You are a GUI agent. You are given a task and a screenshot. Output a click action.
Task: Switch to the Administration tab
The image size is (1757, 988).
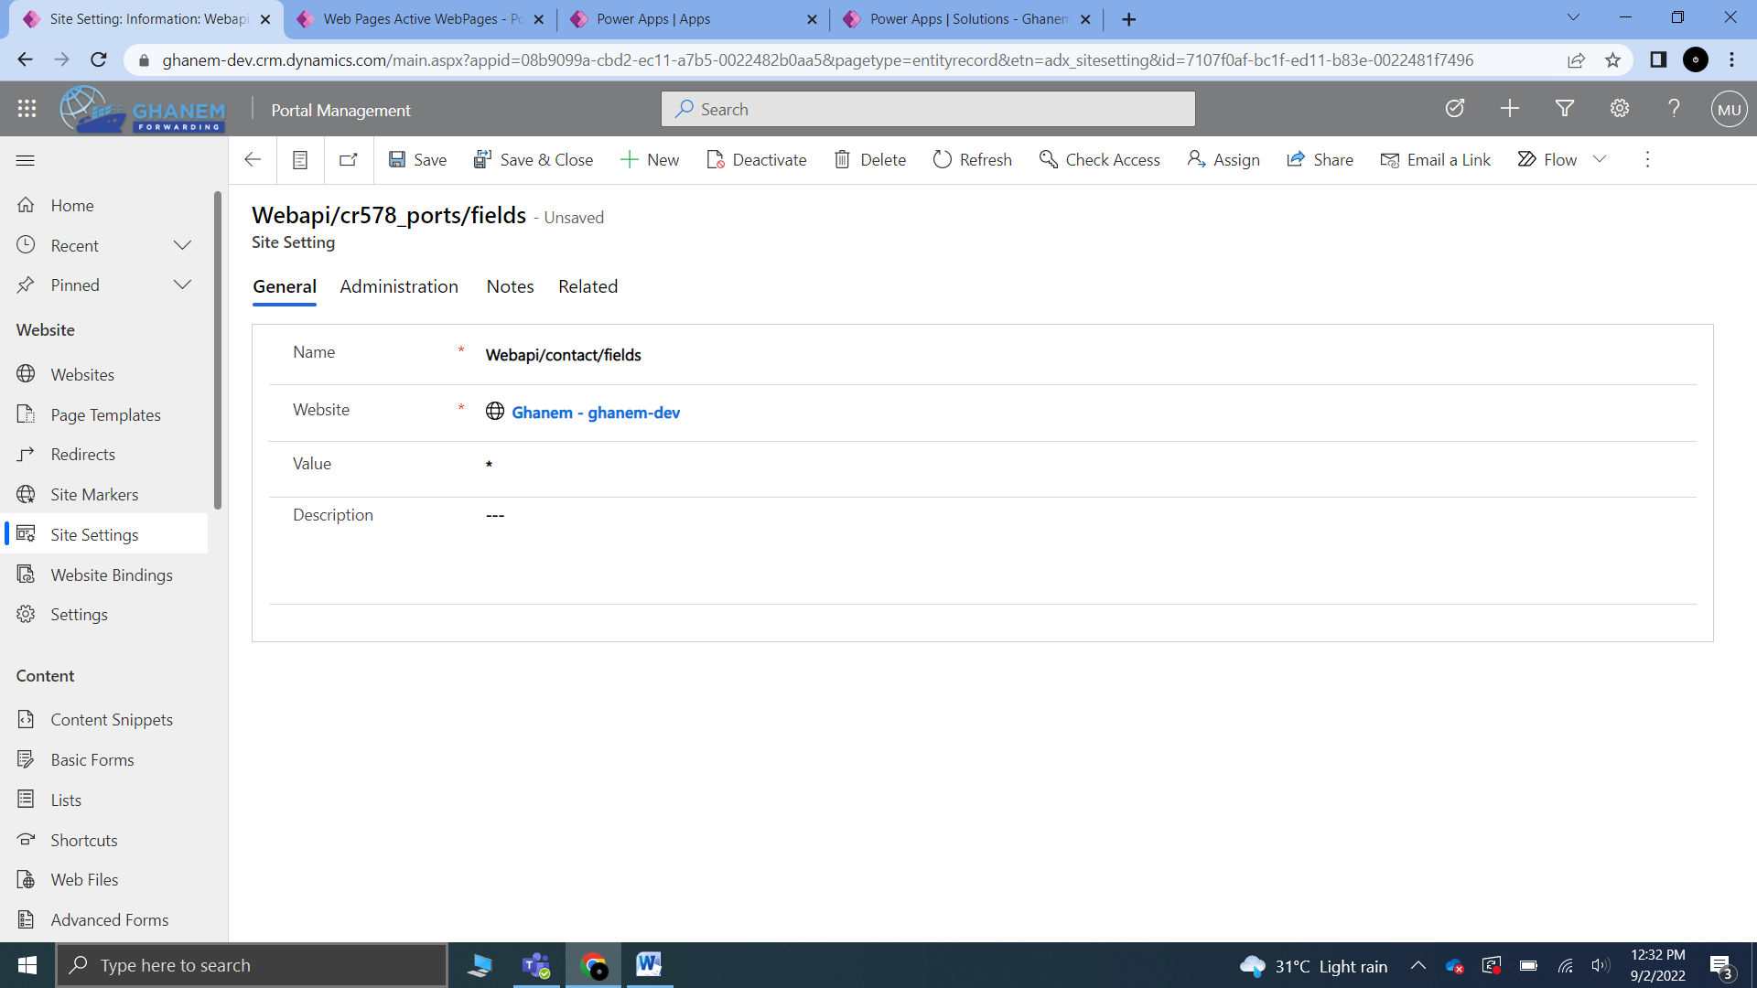coord(399,286)
